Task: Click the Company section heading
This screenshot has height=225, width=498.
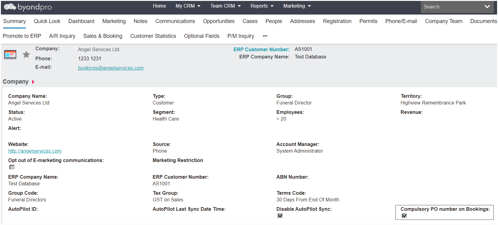Action: pyautogui.click(x=15, y=82)
